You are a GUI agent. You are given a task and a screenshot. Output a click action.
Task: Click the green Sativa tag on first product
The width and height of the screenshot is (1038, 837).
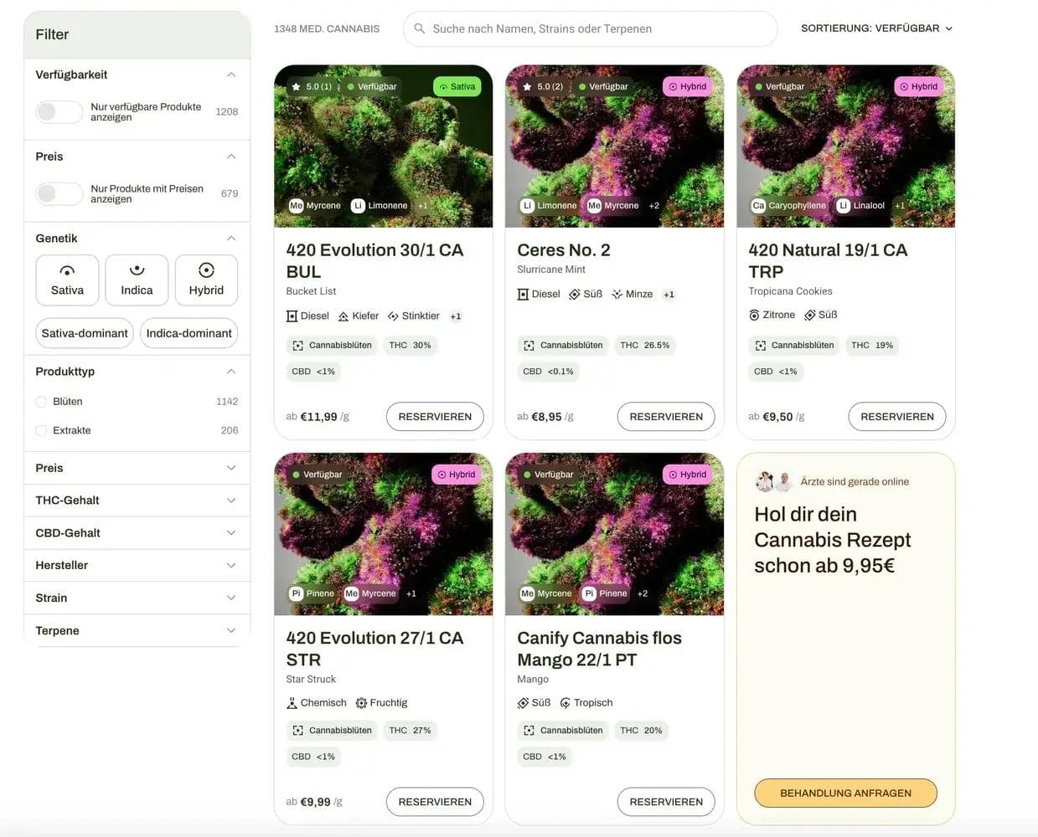tap(457, 86)
